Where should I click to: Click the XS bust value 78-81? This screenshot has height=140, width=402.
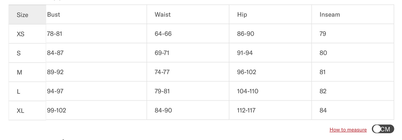(55, 34)
